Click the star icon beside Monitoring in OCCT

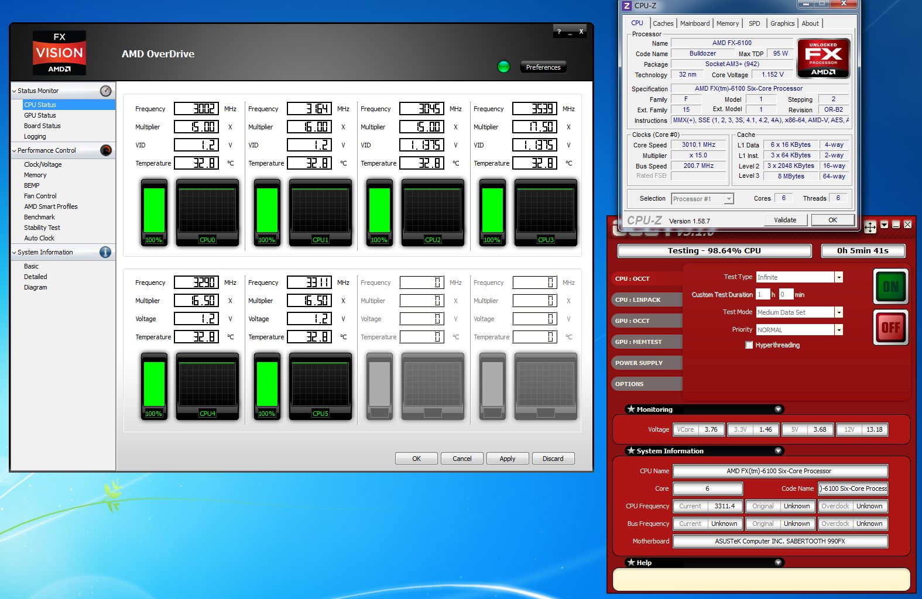631,409
